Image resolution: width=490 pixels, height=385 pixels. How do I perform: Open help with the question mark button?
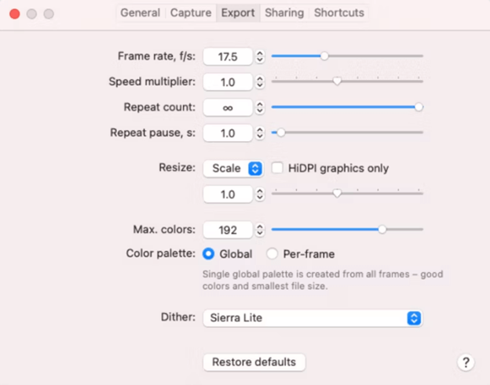(x=466, y=362)
